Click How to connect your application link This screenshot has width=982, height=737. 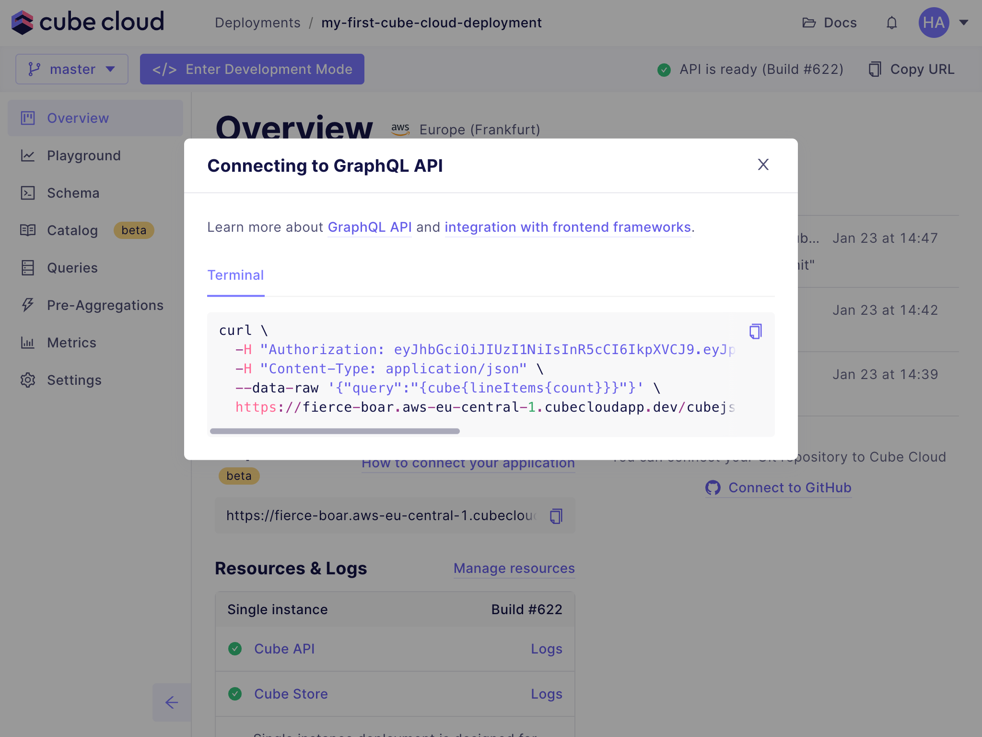pyautogui.click(x=468, y=464)
